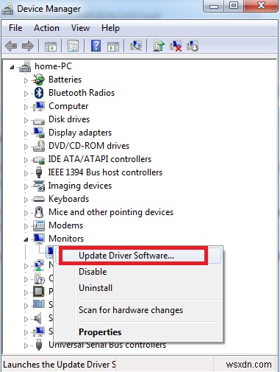Click the Update Driver Software toolbar icon
Viewport: 280px width, 372px height.
[x=159, y=46]
